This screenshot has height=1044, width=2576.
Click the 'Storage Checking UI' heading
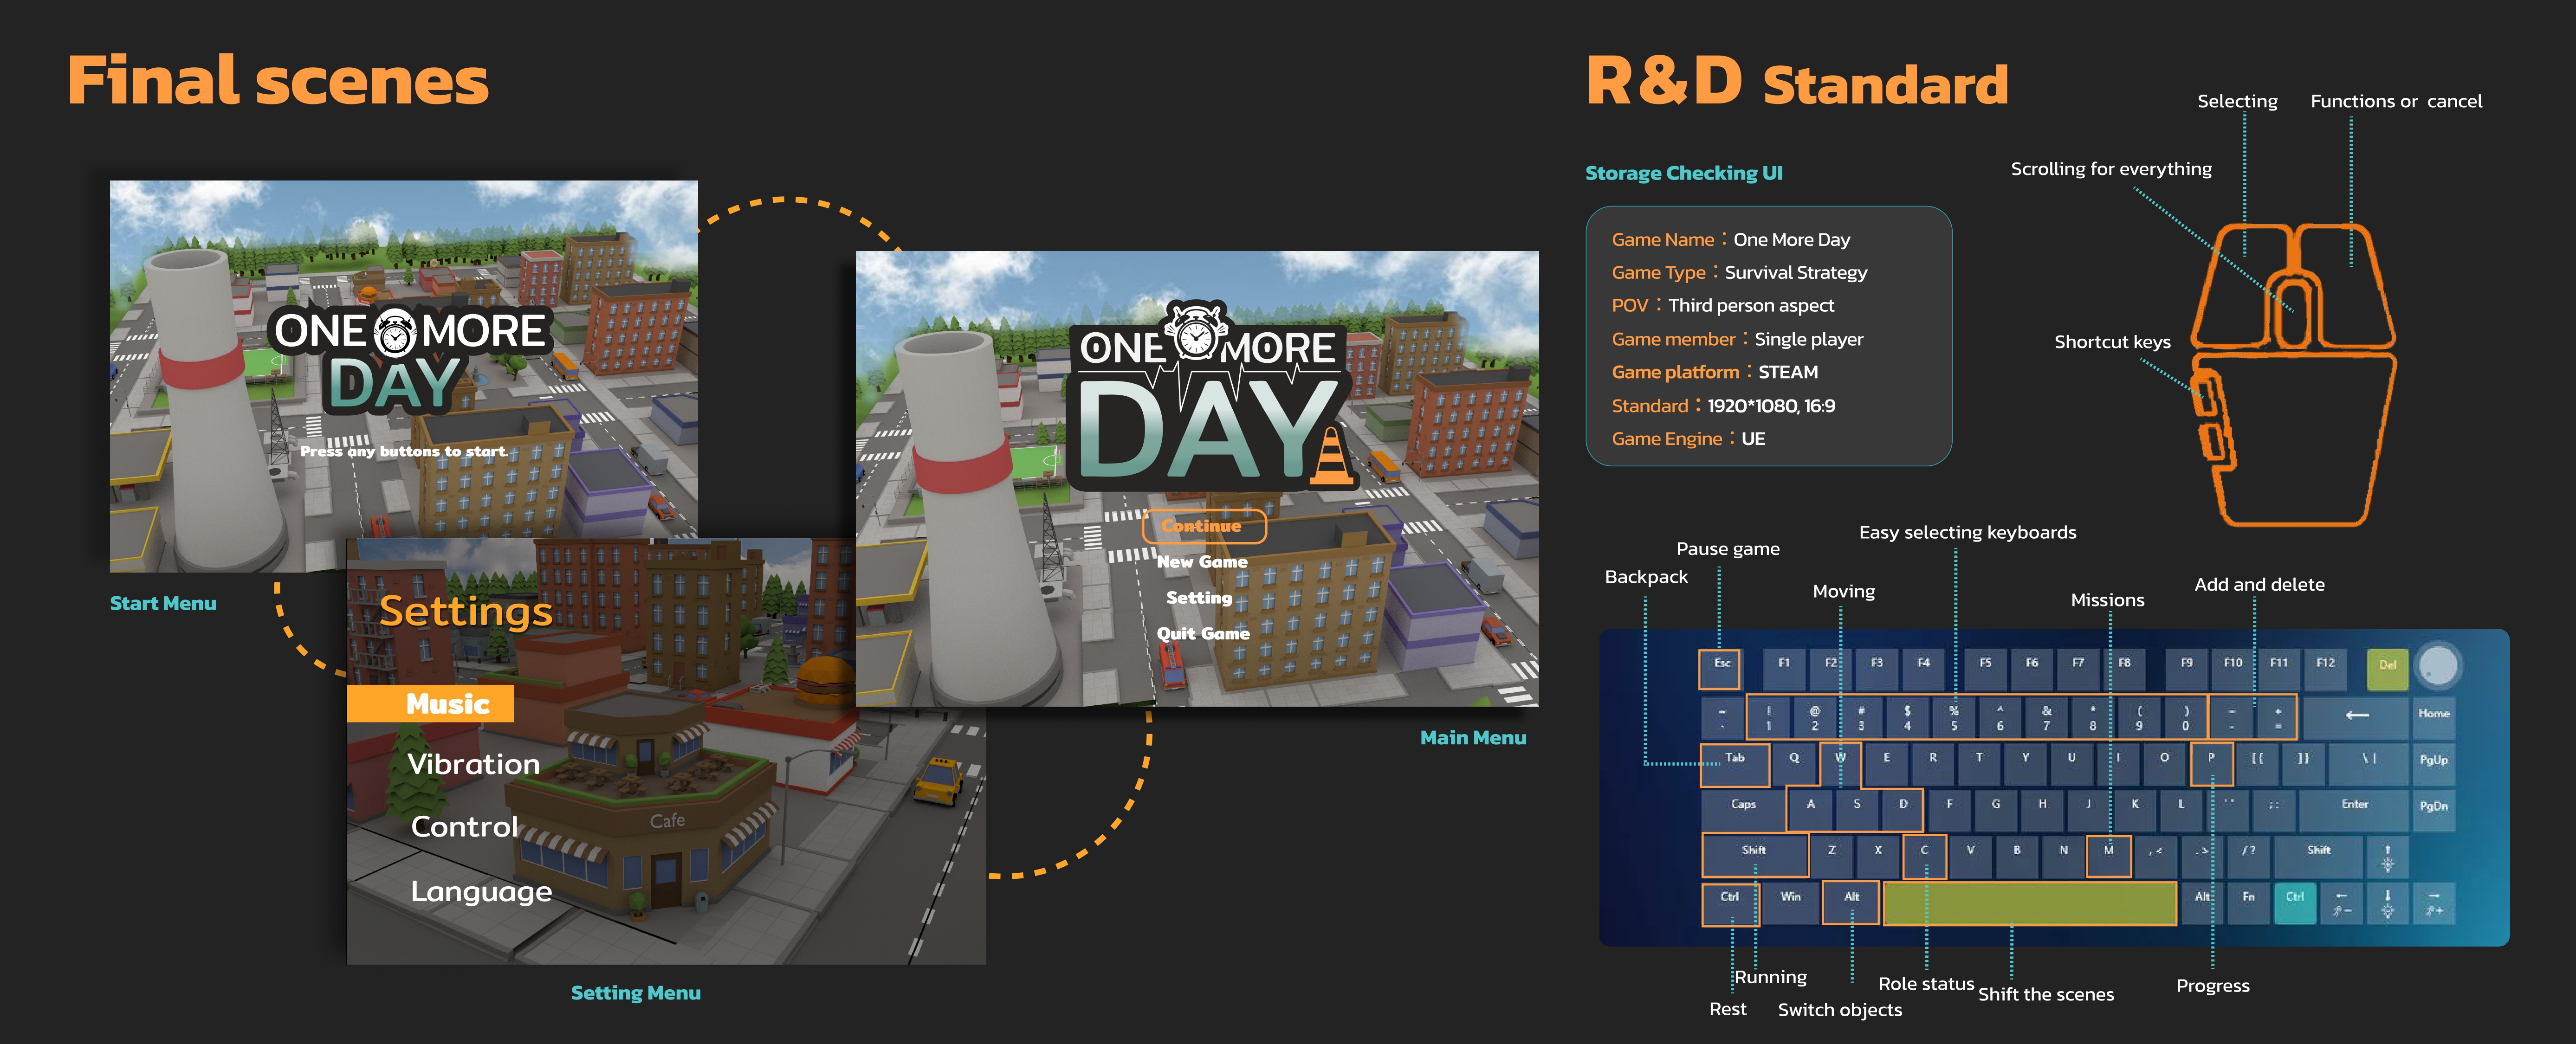coord(1683,173)
